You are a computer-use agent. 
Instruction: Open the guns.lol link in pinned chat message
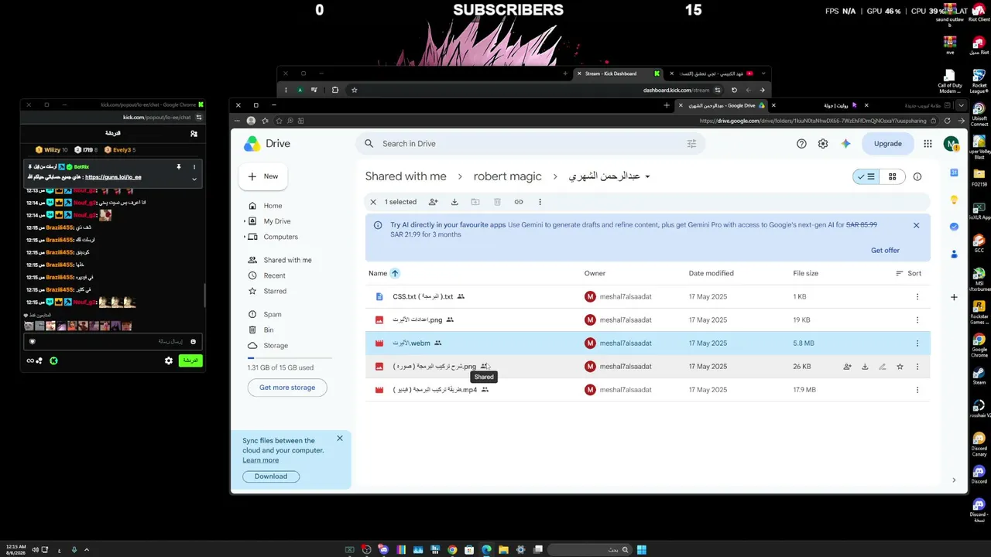pos(113,177)
